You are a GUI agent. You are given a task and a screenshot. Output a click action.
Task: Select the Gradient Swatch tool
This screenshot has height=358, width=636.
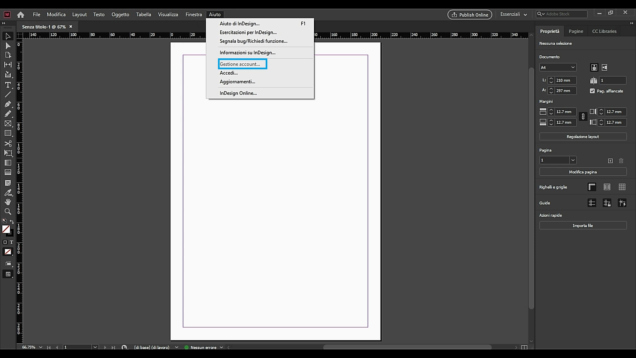pyautogui.click(x=8, y=163)
